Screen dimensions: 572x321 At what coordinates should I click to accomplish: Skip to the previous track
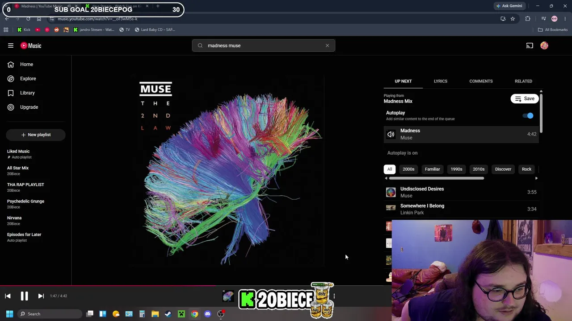[8, 296]
